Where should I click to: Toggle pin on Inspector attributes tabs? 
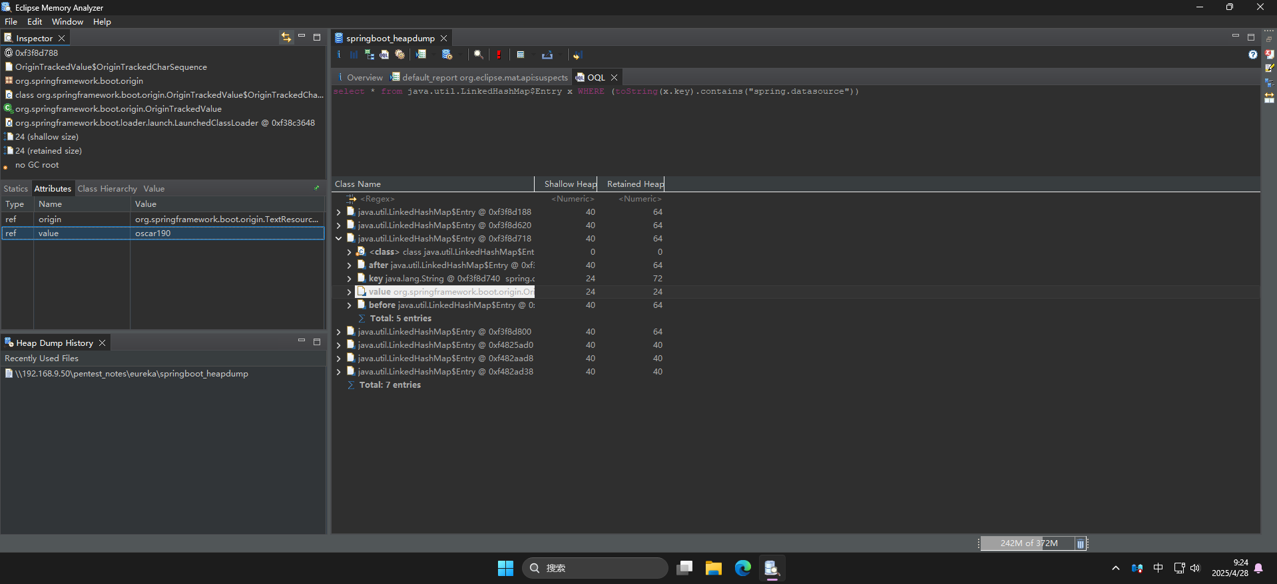(316, 188)
